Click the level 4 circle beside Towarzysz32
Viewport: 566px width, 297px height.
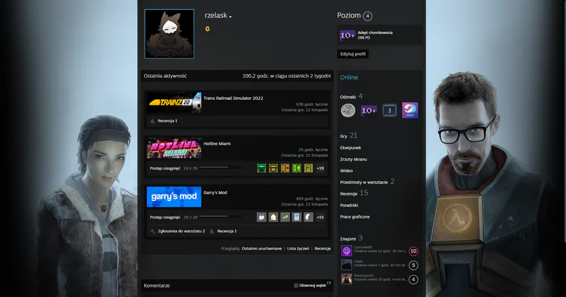point(413,279)
